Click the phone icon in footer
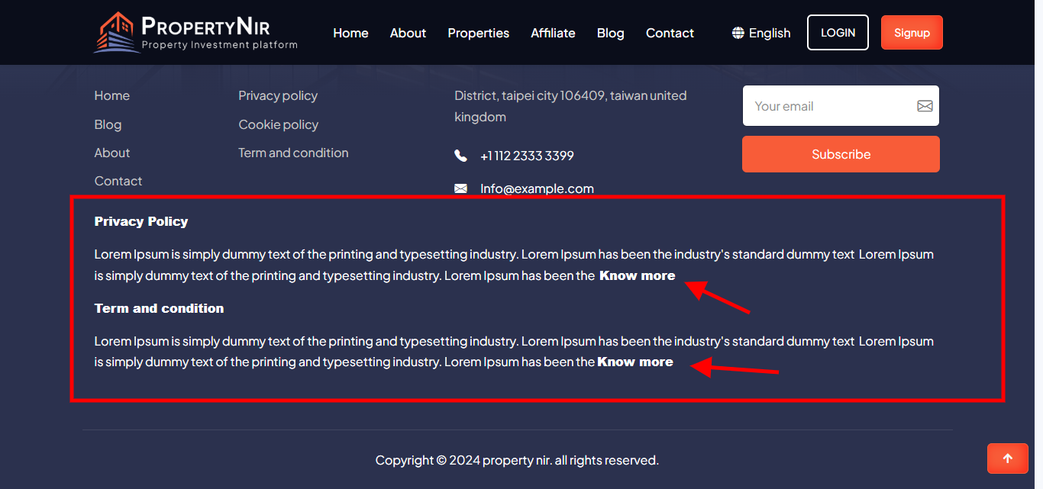Viewport: 1043px width, 489px height. coord(460,156)
